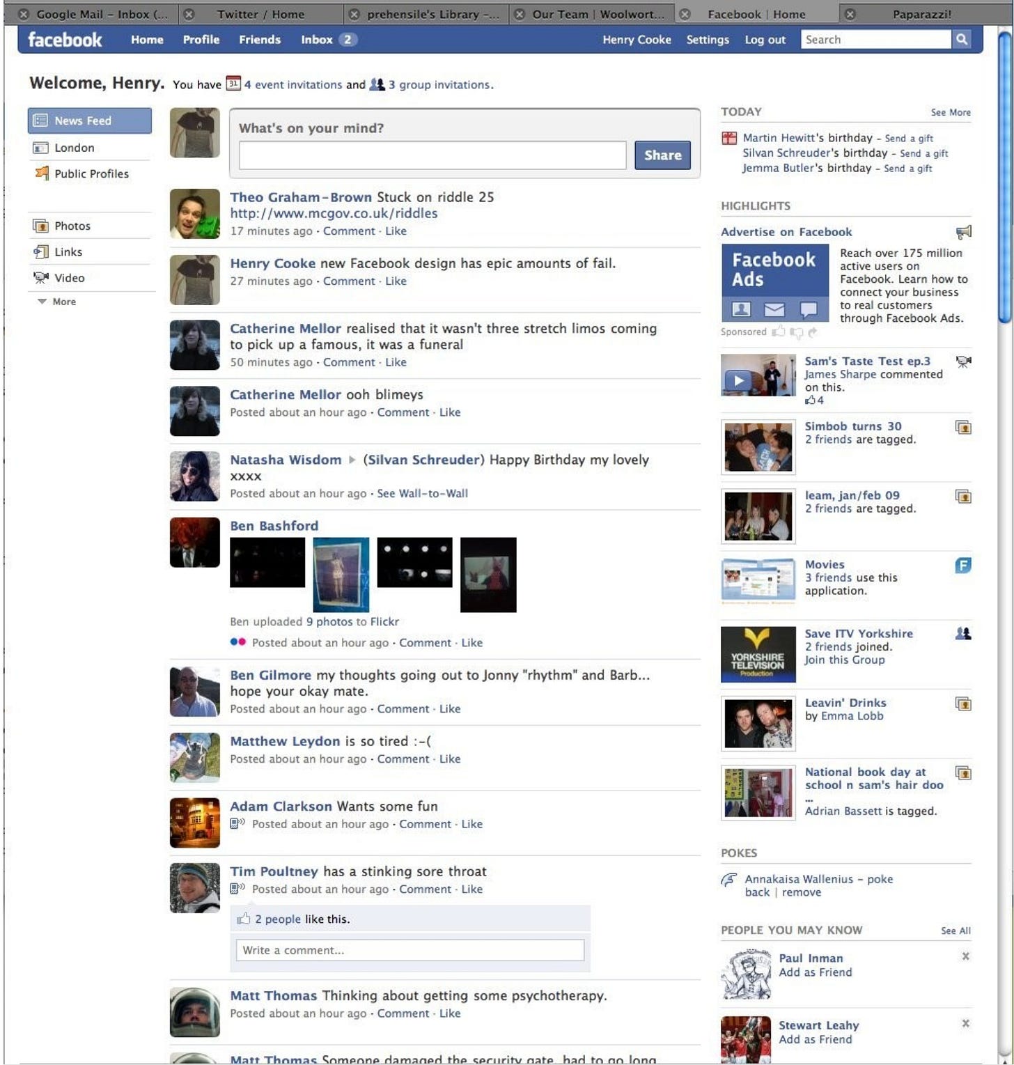The height and width of the screenshot is (1065, 1014).
Task: Click the megaphone icon beside Advertise on Facebook
Action: coord(964,232)
